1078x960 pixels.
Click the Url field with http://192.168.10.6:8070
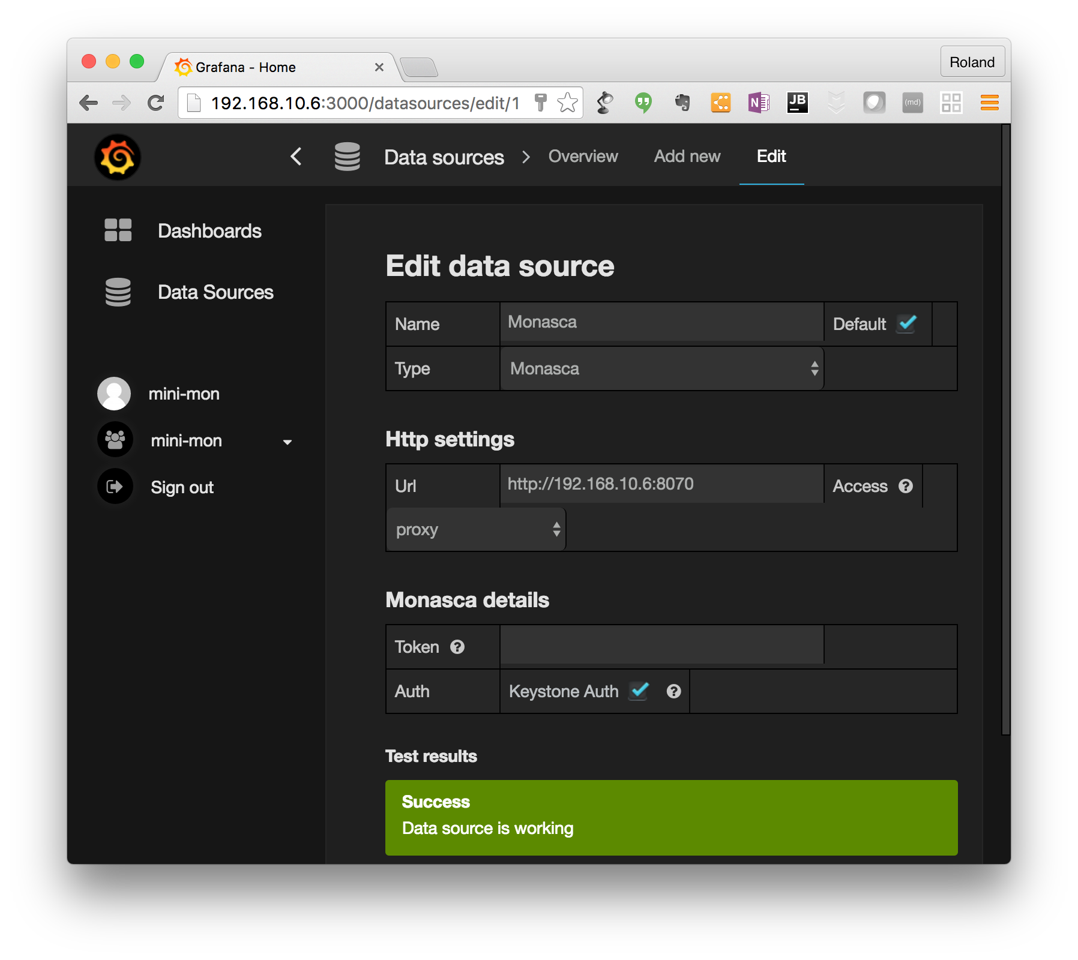tap(661, 484)
